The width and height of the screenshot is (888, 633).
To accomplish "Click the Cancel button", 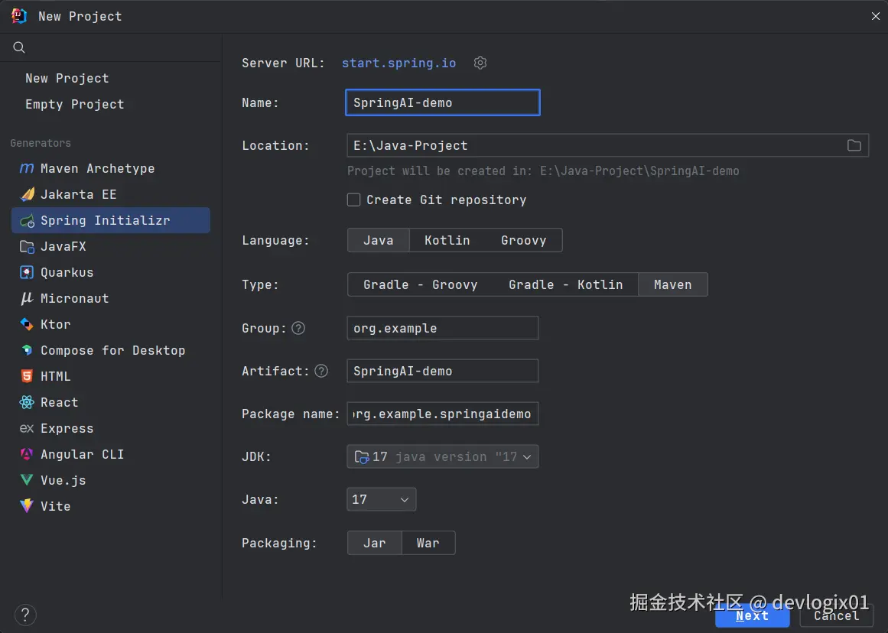I will (836, 616).
